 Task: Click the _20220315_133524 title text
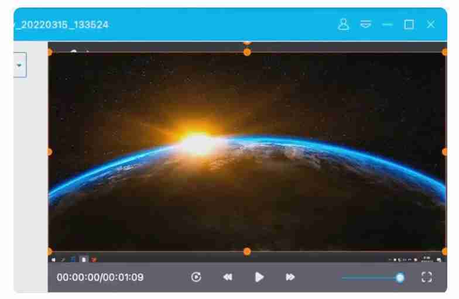(62, 25)
